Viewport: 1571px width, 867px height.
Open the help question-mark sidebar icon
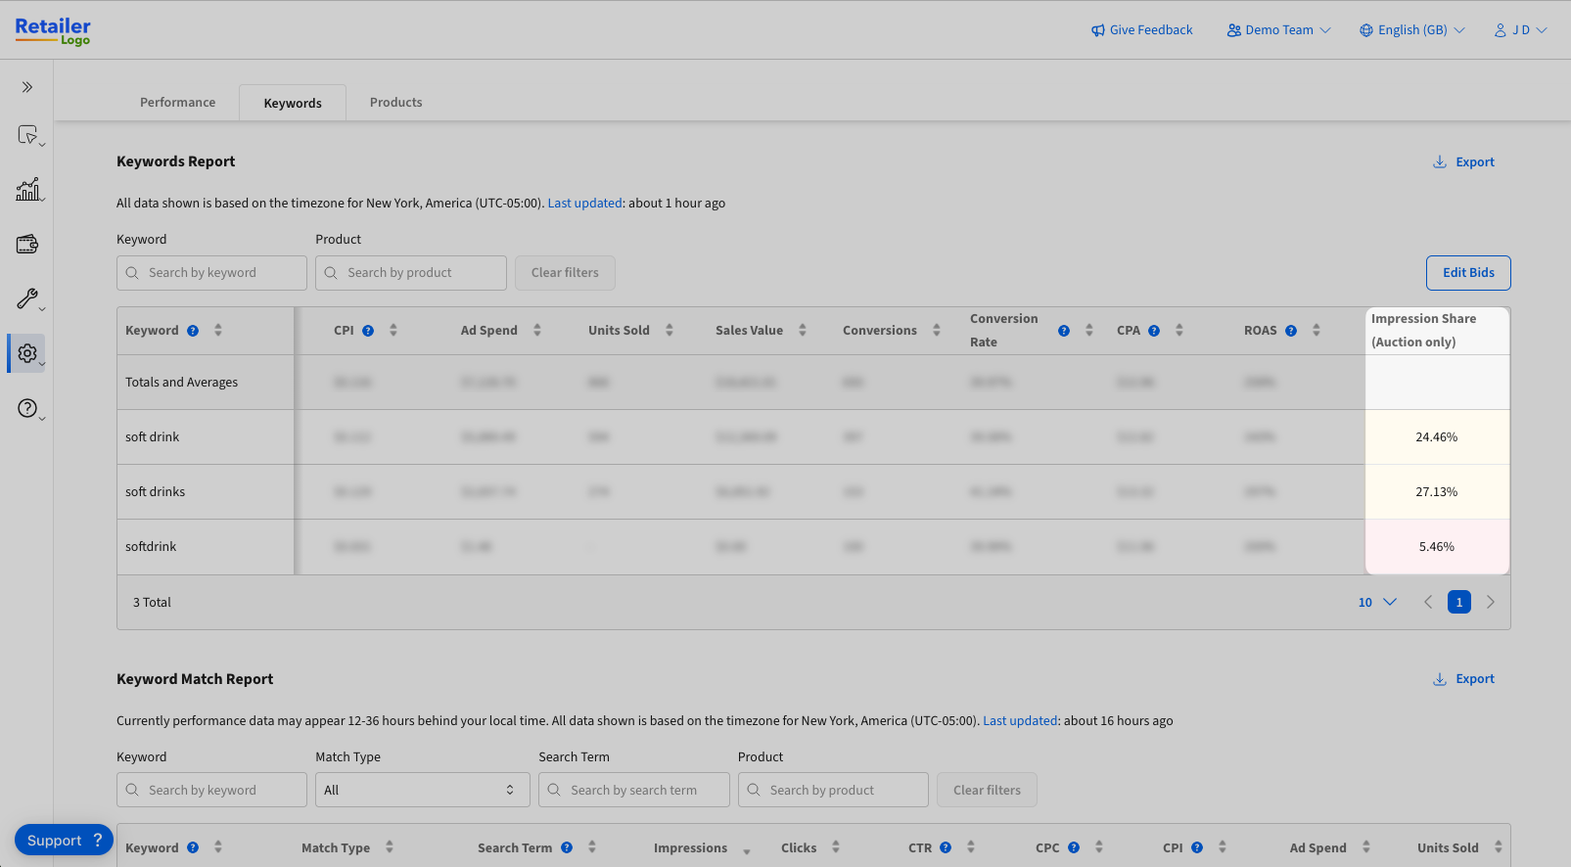click(27, 408)
